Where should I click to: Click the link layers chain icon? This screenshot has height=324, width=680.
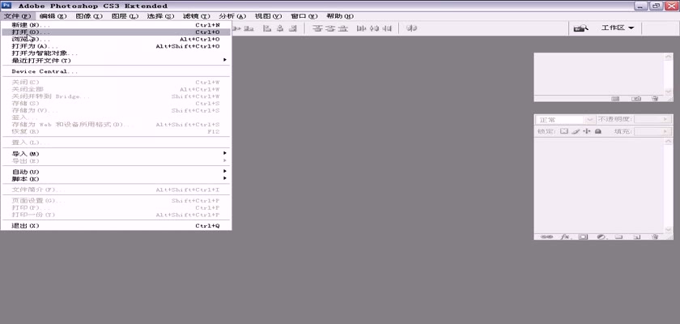click(x=548, y=237)
